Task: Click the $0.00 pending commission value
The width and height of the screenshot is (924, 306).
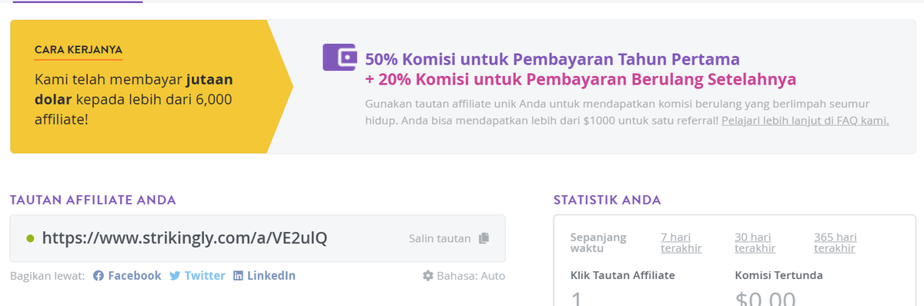Action: point(765,298)
